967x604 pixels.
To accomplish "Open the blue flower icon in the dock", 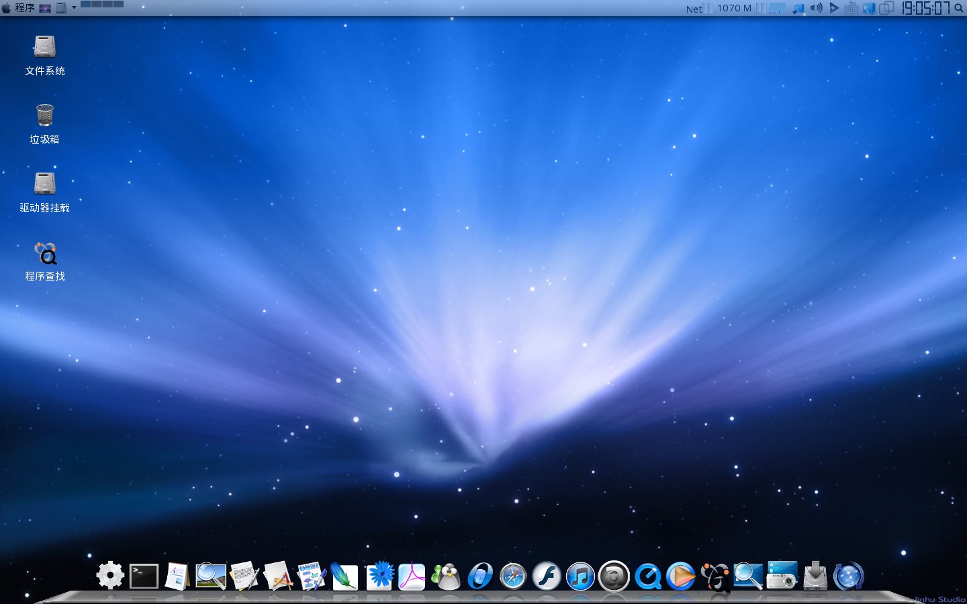I will click(x=380, y=576).
